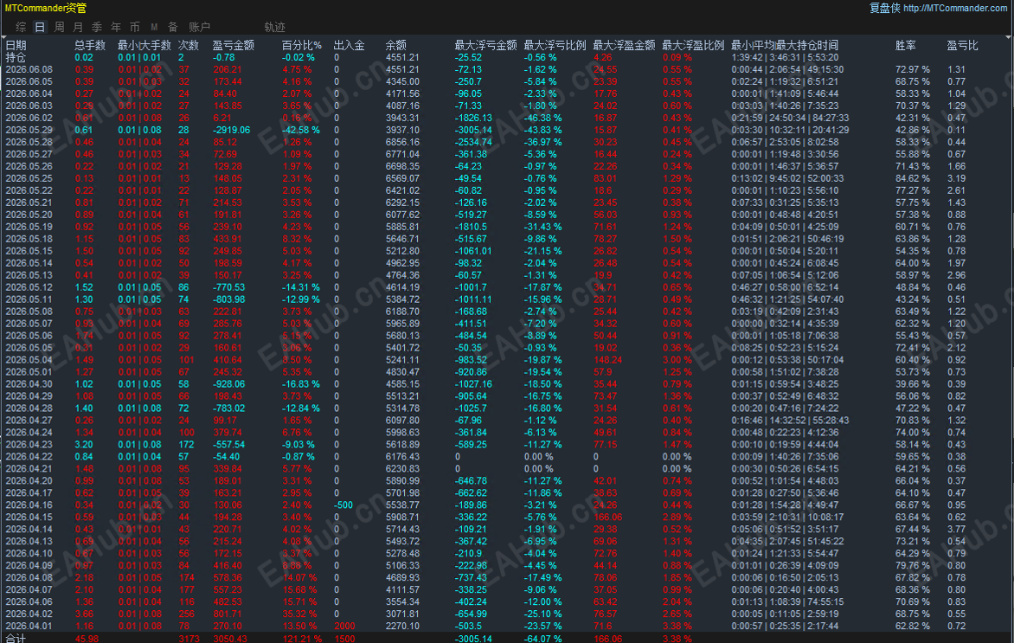Click the 3.77 profit-loss ratio cell
1014x643 pixels.
tap(956, 529)
